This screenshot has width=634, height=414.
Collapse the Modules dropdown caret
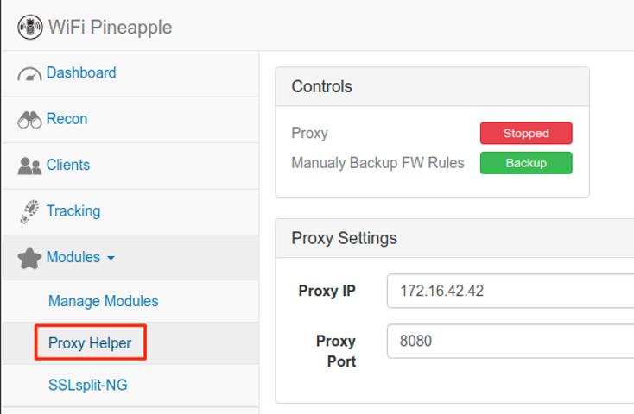(x=111, y=258)
